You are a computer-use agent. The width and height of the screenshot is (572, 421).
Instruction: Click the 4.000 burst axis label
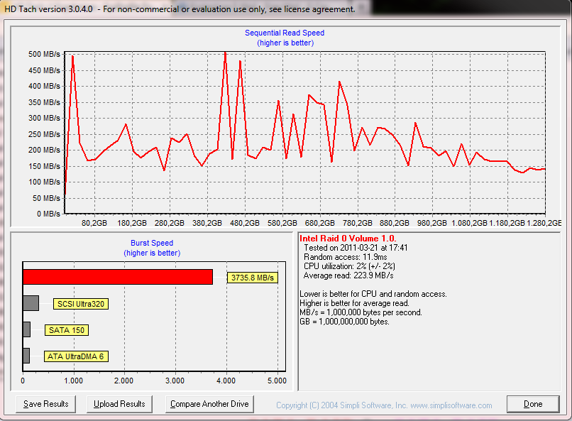[226, 381]
